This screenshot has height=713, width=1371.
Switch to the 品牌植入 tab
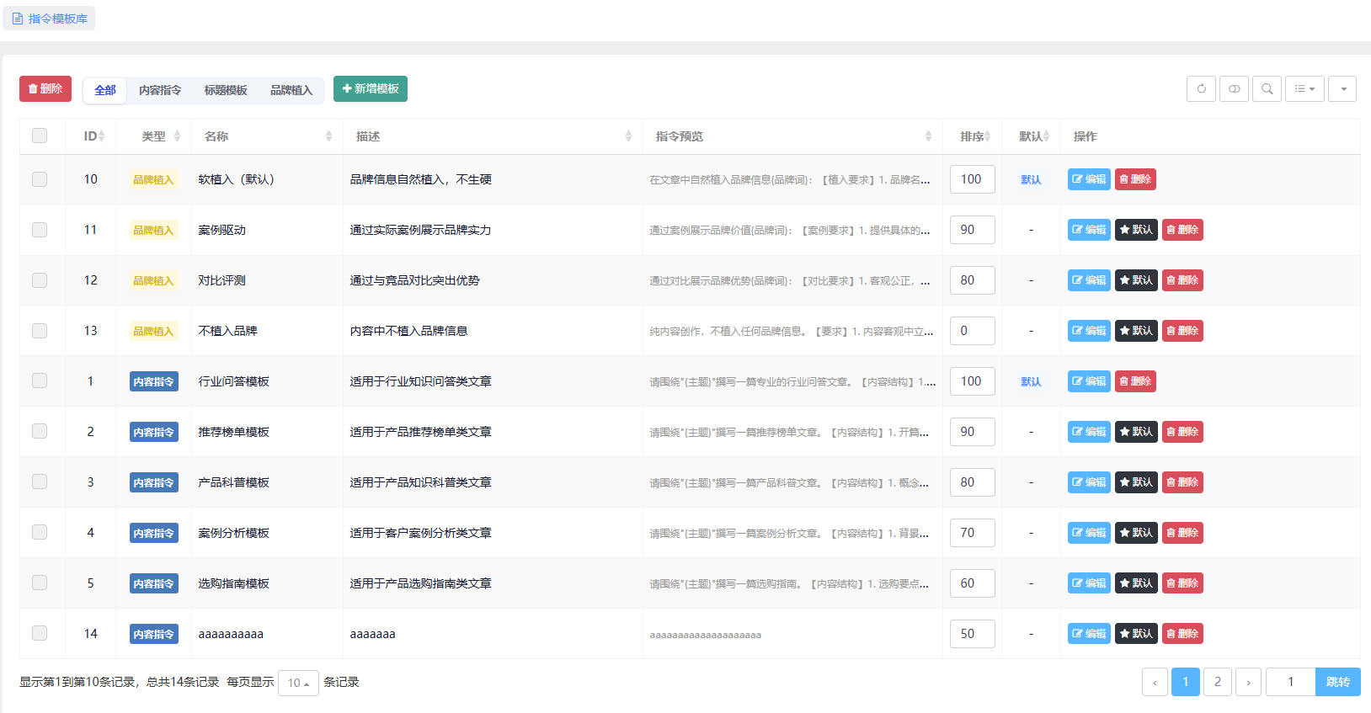pos(291,90)
